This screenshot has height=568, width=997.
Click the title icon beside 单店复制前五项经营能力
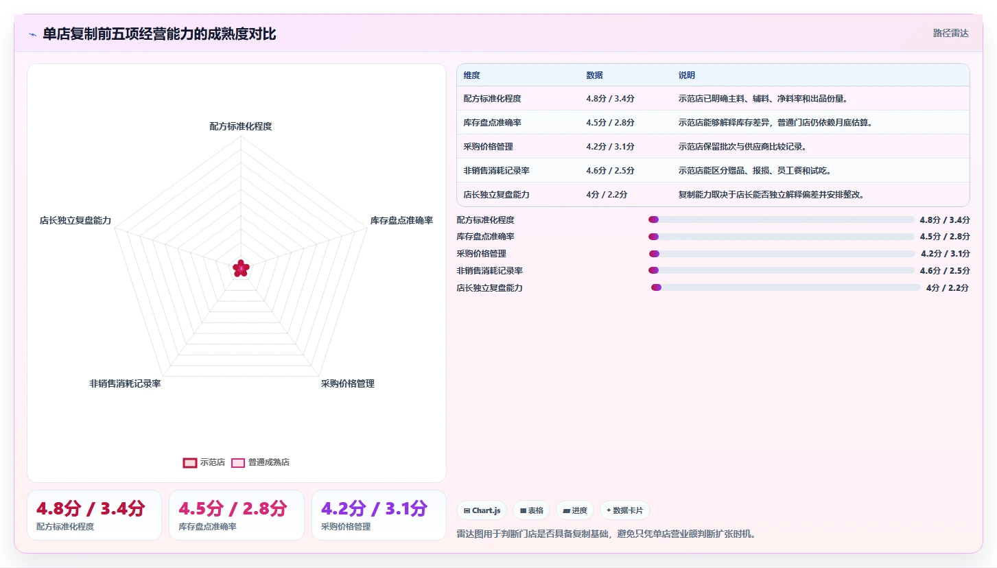32,34
